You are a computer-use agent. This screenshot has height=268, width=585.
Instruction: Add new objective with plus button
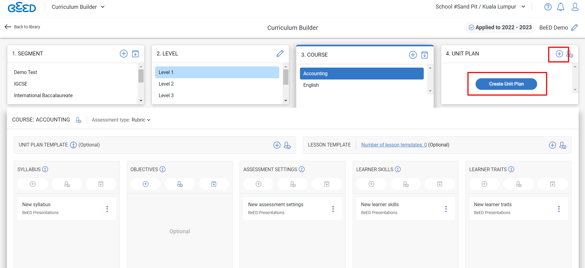(x=146, y=184)
